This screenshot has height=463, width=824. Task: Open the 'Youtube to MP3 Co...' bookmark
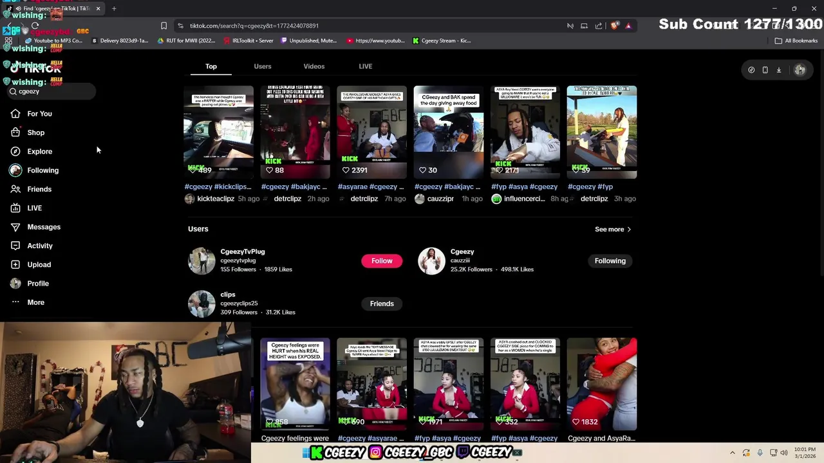click(x=53, y=41)
